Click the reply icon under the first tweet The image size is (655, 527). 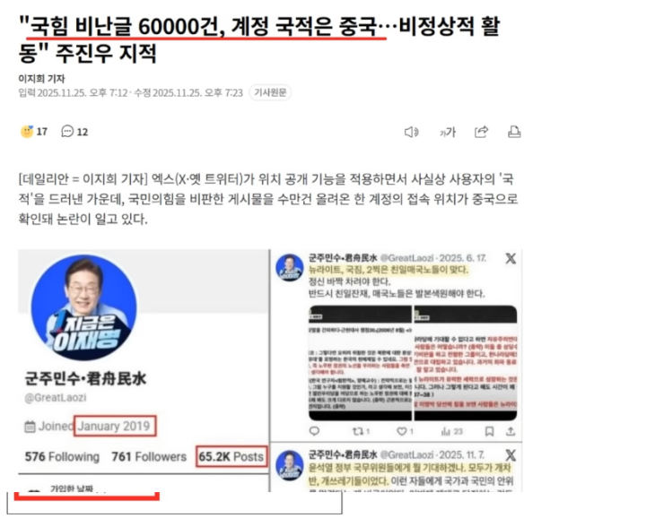[x=316, y=429]
